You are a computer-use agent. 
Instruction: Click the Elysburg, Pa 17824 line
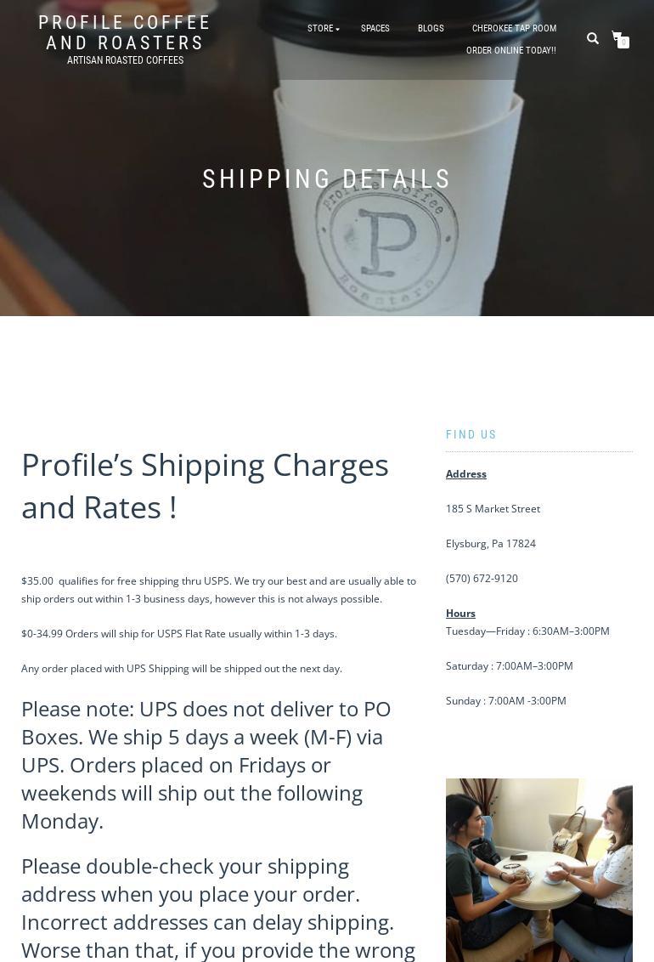click(491, 544)
